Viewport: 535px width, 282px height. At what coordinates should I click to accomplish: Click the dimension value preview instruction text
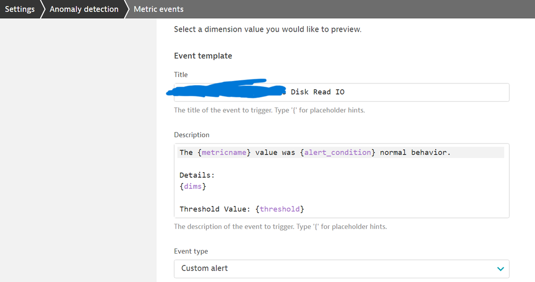[x=267, y=29]
